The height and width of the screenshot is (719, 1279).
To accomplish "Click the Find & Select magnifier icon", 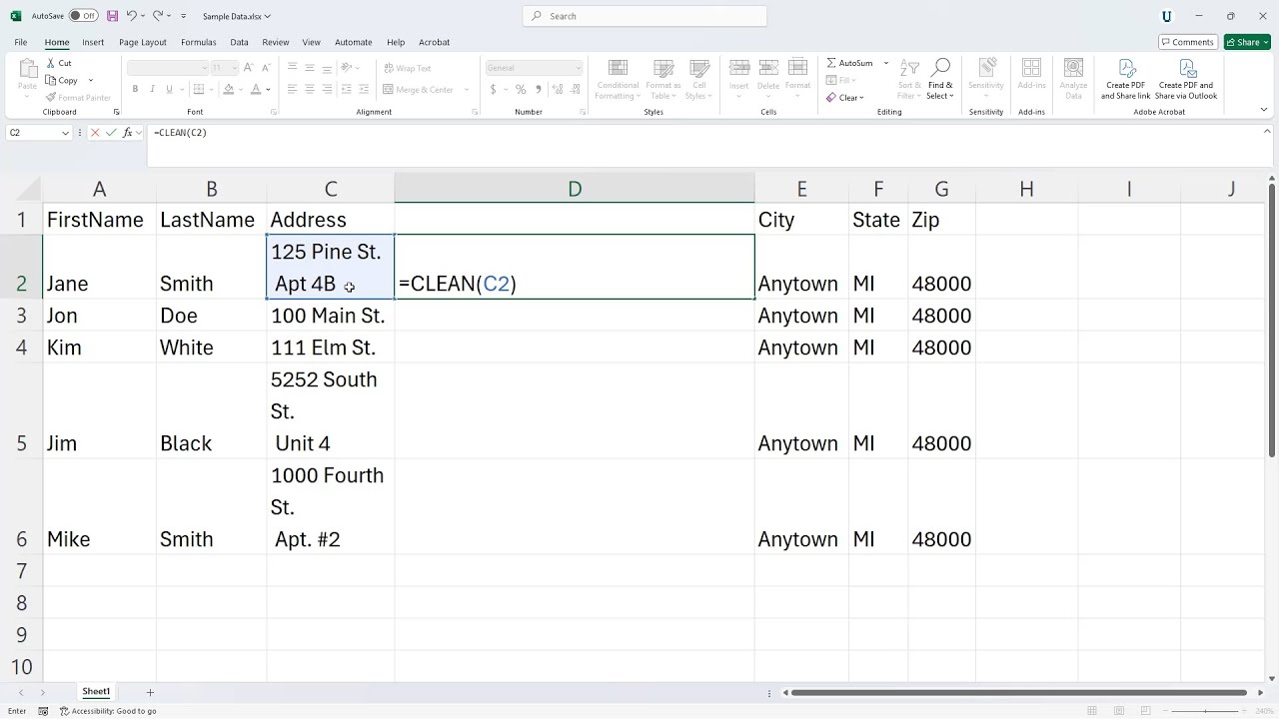I will pos(940,67).
